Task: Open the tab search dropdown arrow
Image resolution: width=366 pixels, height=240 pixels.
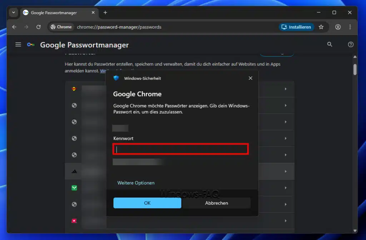Action: point(13,12)
